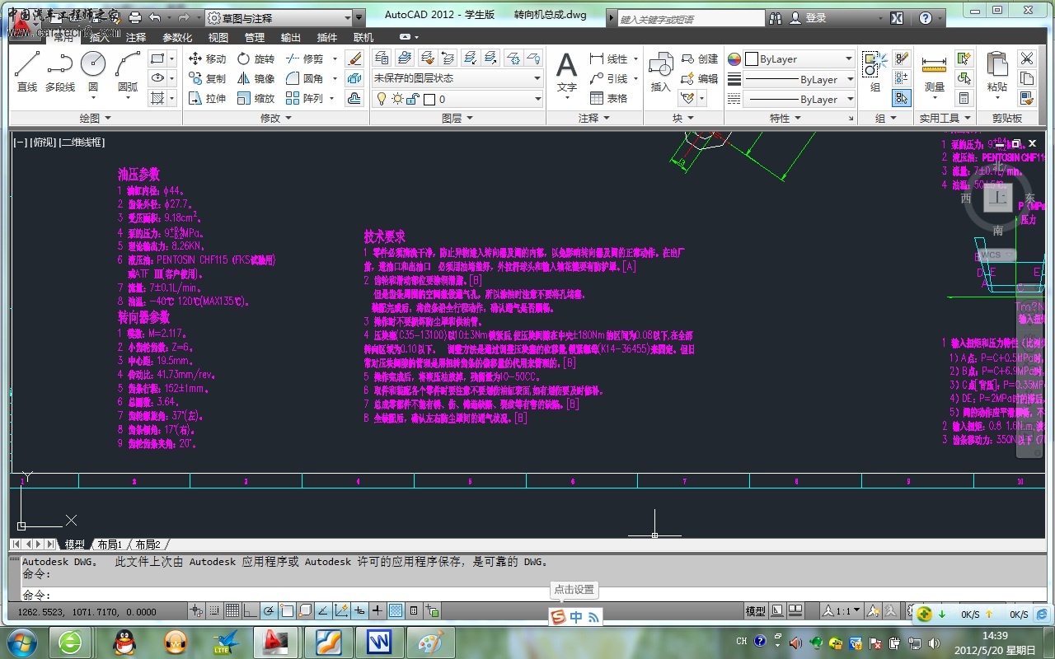Click the Quick calculator icon
Viewport: 1055px width, 659px height.
coord(964,98)
